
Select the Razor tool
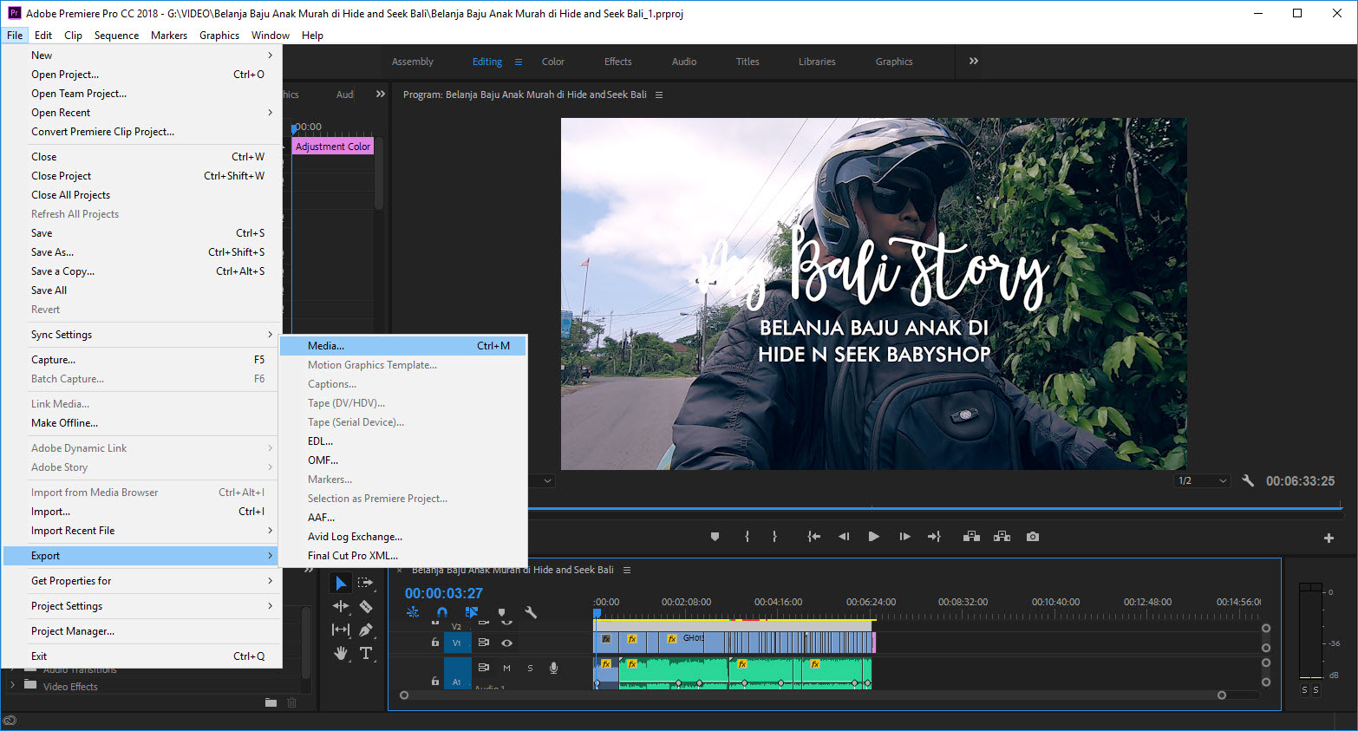point(366,607)
